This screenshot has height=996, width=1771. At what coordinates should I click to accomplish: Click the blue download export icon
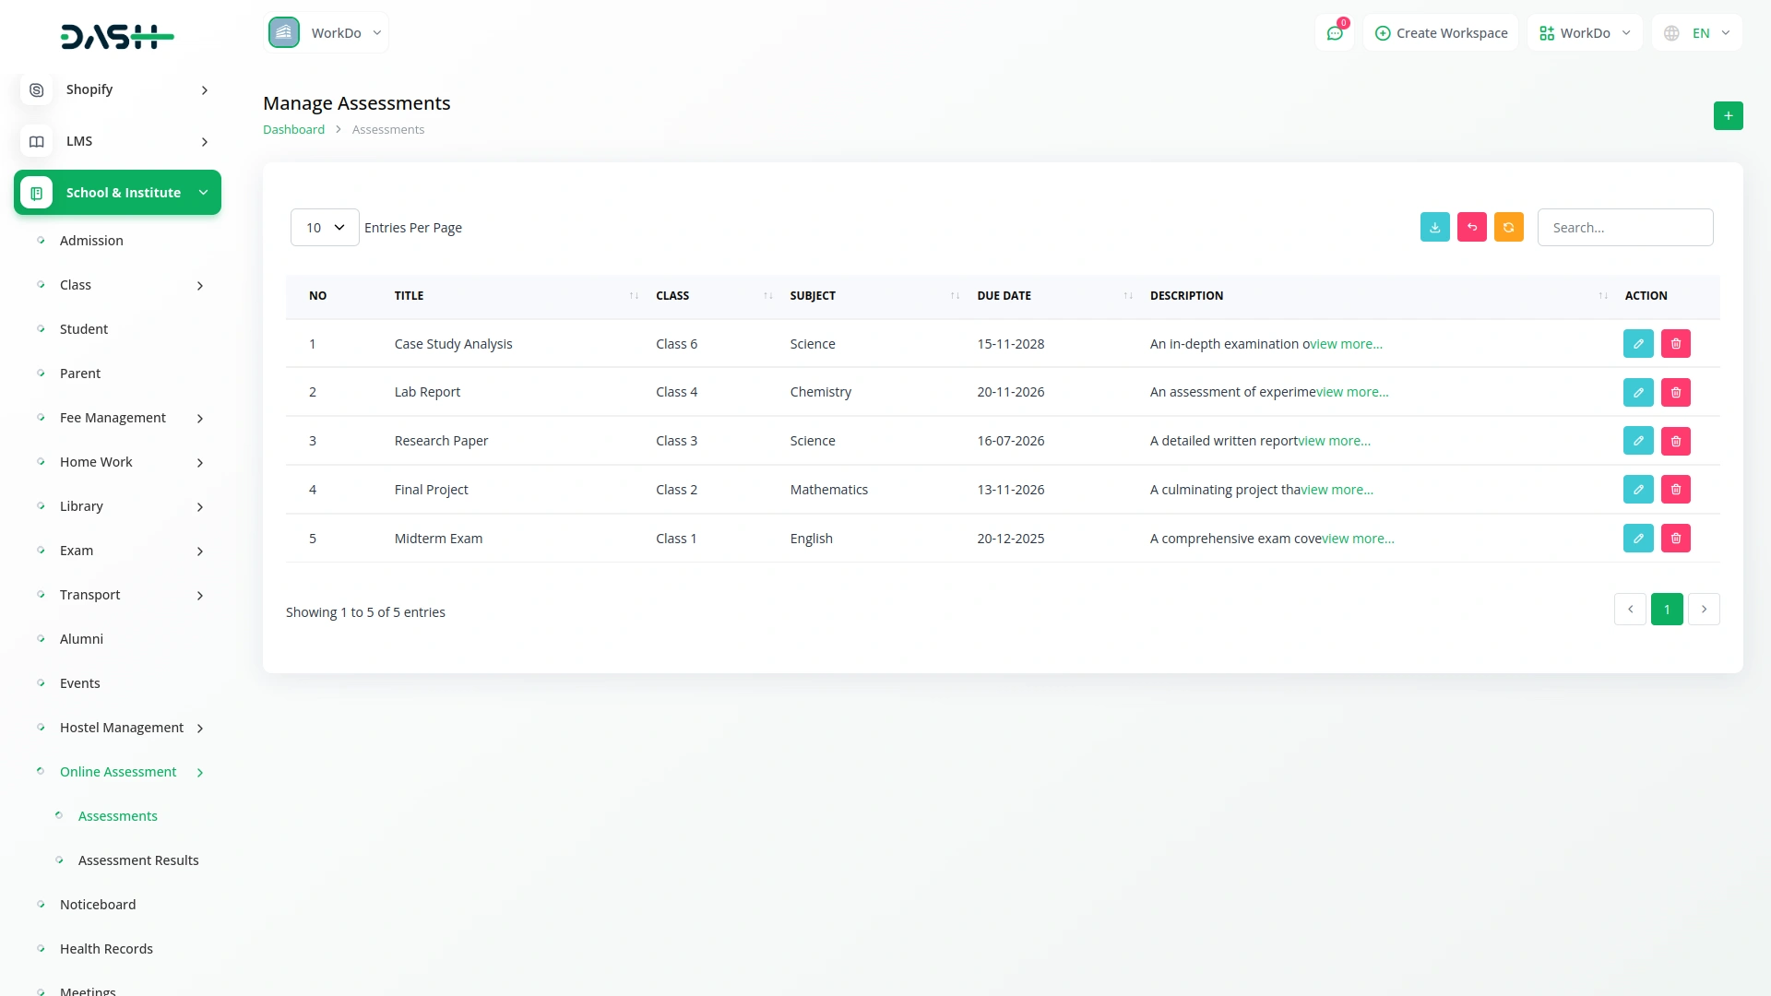click(x=1434, y=228)
